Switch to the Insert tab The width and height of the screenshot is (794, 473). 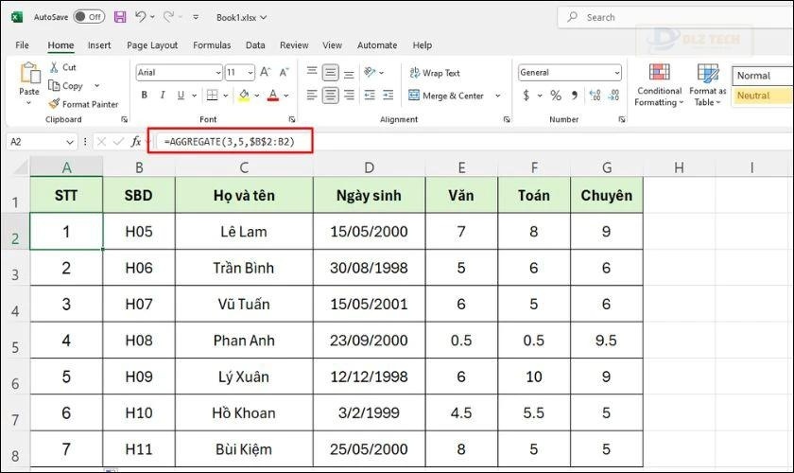[x=99, y=45]
